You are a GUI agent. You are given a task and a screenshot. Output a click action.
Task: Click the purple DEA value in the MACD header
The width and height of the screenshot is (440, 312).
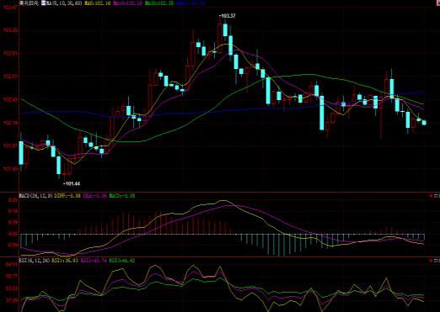coord(95,196)
